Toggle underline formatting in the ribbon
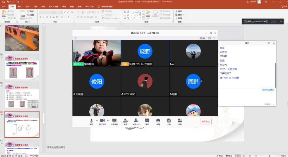This screenshot has width=288, height=157. pos(47,17)
